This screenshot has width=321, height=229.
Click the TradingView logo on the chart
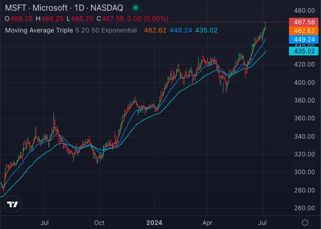(x=13, y=205)
